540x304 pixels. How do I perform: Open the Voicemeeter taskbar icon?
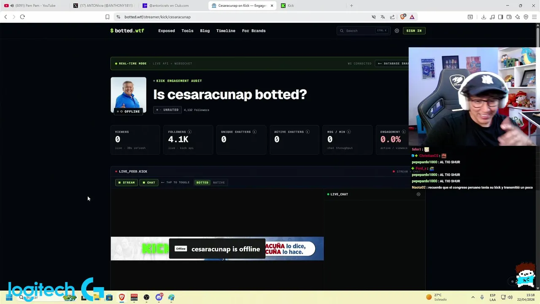(x=134, y=297)
